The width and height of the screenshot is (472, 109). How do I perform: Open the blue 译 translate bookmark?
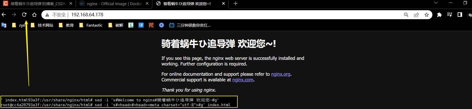pos(141,25)
